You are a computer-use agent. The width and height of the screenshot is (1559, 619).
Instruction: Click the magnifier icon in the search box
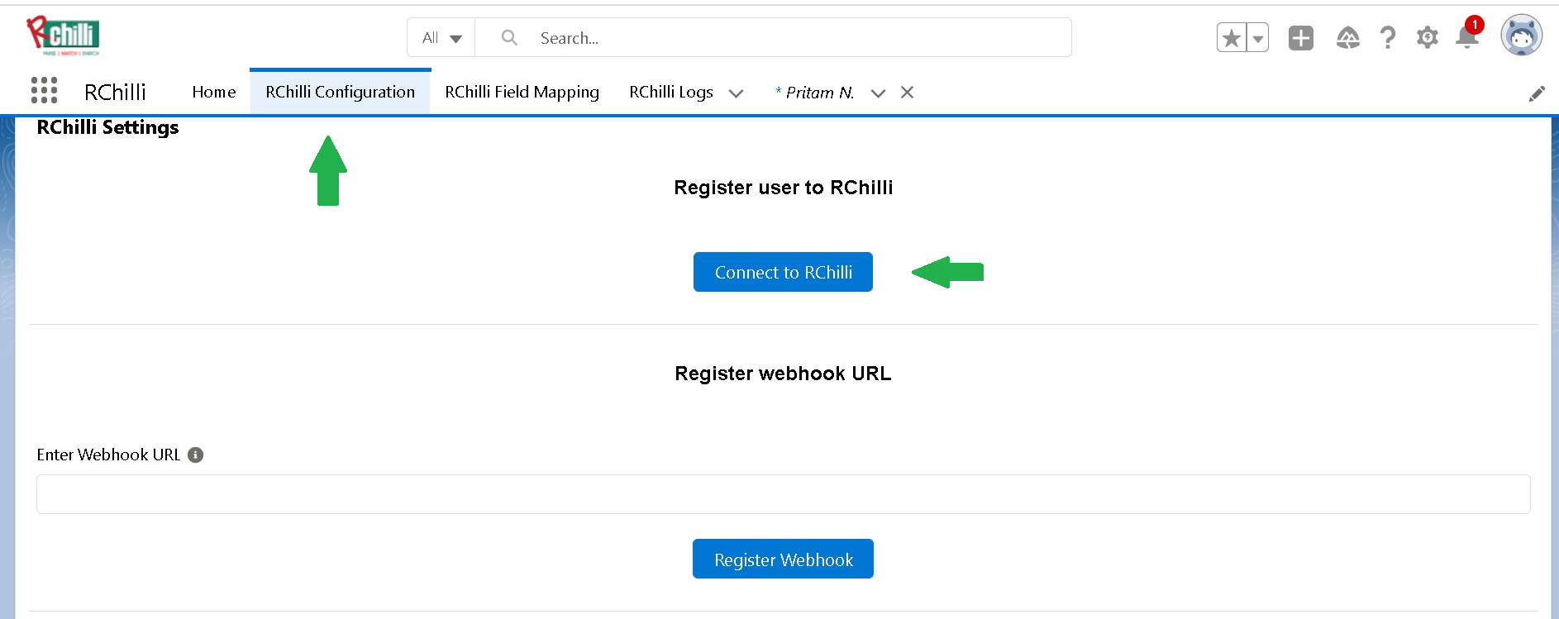509,37
